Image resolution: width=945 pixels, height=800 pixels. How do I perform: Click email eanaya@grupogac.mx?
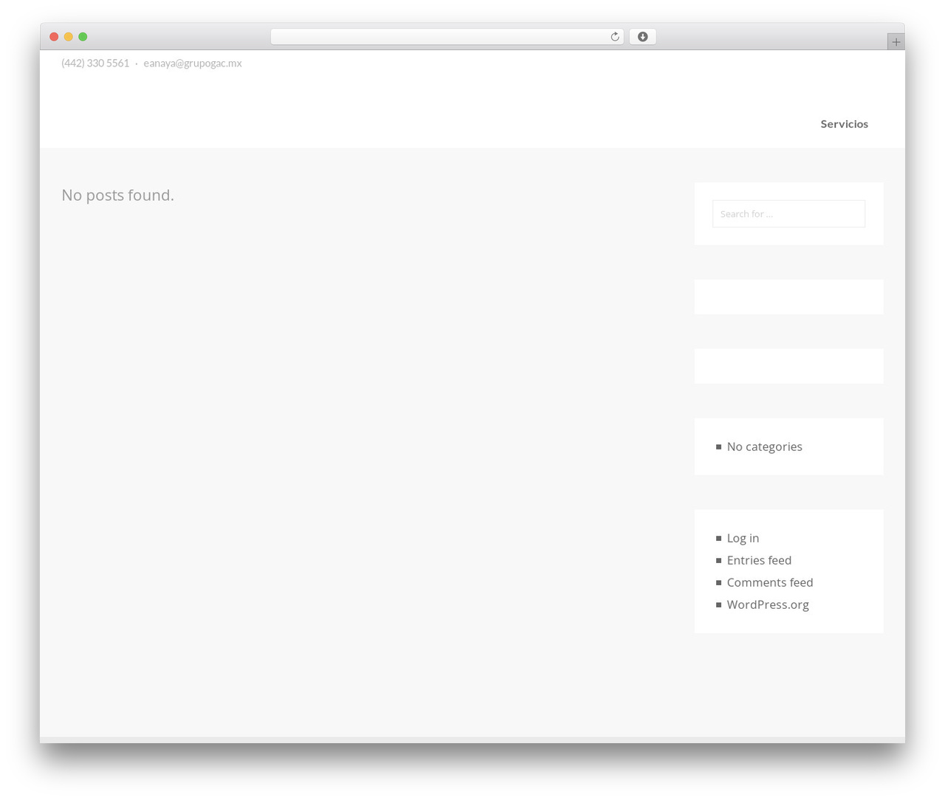pyautogui.click(x=193, y=63)
